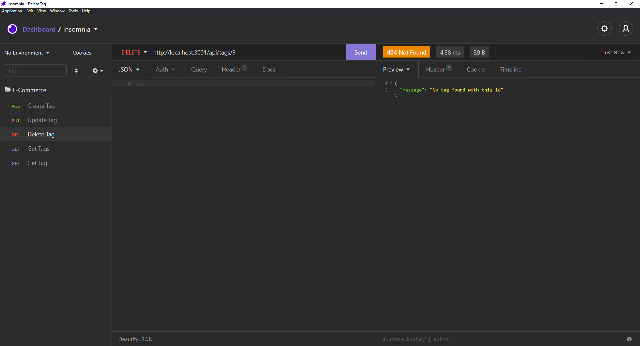Click the help question mark icon
640x346 pixels.
click(629, 339)
